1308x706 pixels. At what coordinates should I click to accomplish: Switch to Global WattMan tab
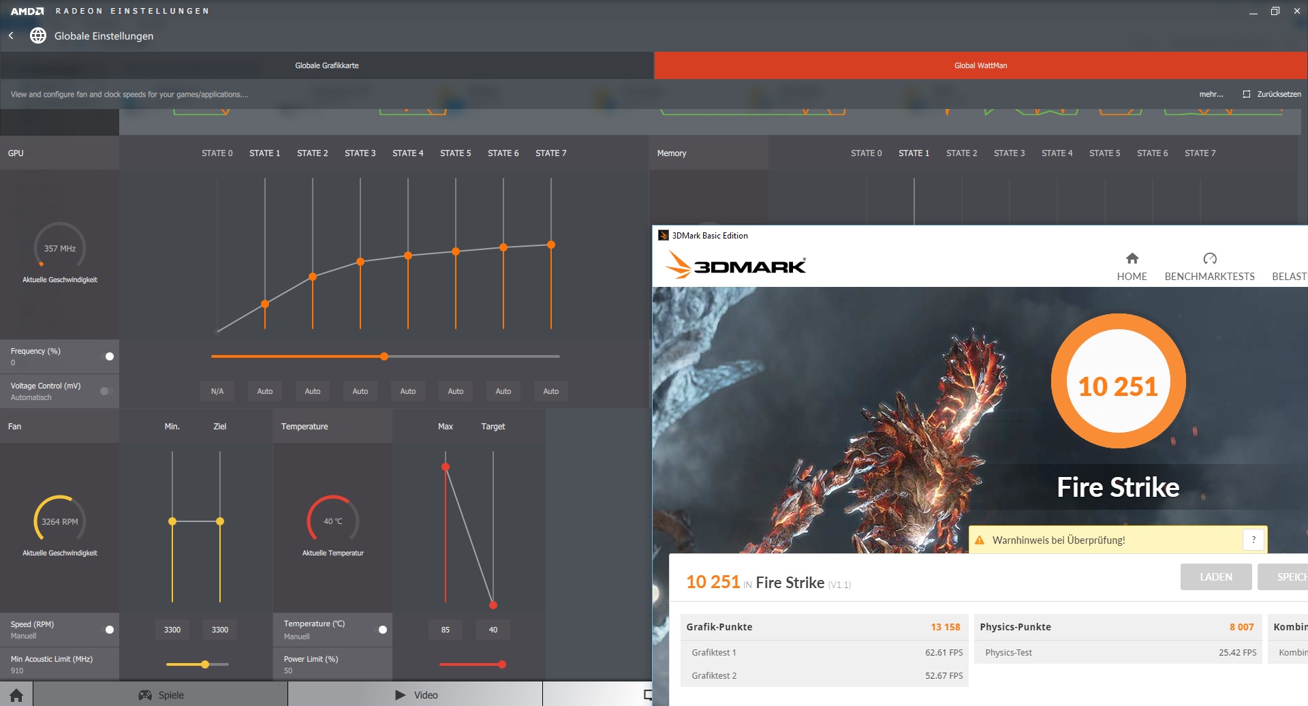pos(981,65)
